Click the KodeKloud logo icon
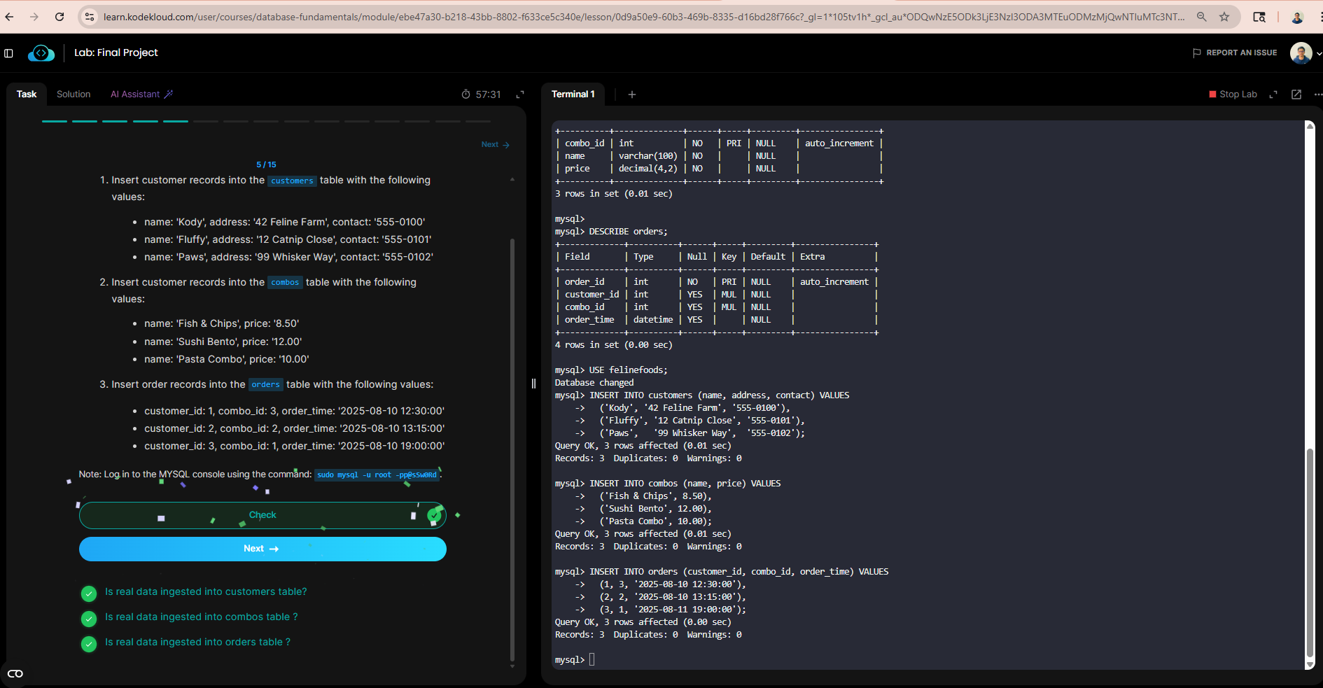The image size is (1323, 688). 41,53
